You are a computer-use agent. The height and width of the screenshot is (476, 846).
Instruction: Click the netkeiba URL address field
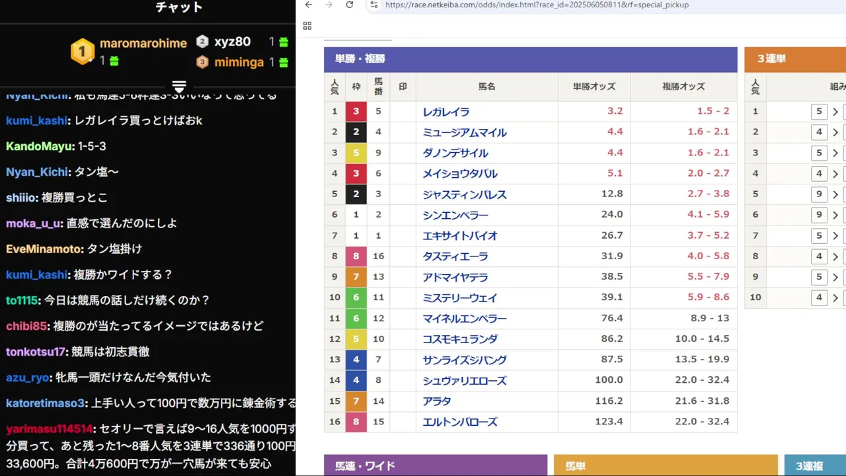point(537,5)
